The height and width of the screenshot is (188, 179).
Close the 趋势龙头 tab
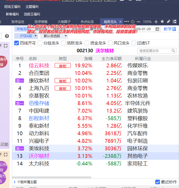(120, 22)
